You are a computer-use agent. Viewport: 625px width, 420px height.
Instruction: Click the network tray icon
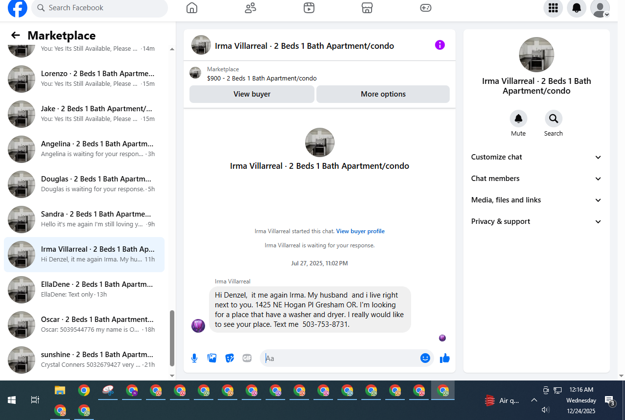click(558, 390)
